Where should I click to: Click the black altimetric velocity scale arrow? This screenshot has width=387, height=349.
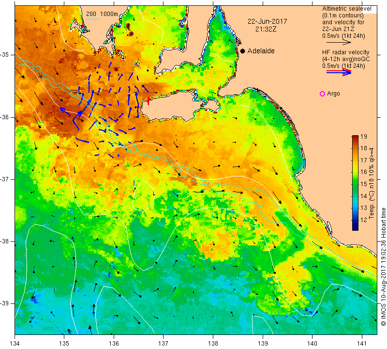point(339,43)
